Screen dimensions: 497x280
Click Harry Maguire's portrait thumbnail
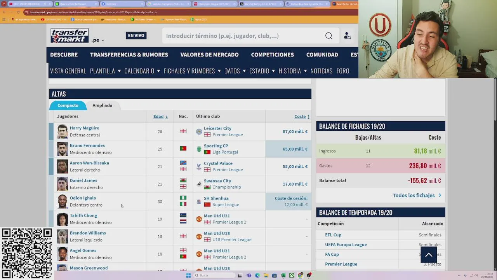[63, 131]
